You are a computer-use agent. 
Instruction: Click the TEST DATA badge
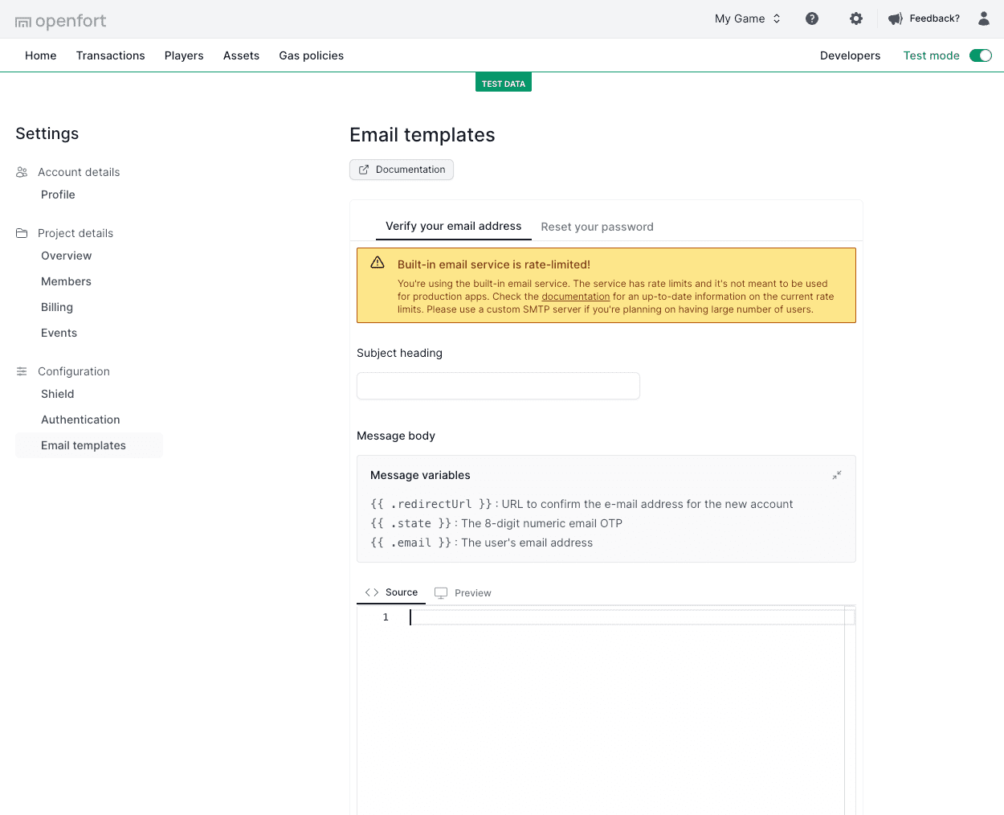(x=504, y=83)
